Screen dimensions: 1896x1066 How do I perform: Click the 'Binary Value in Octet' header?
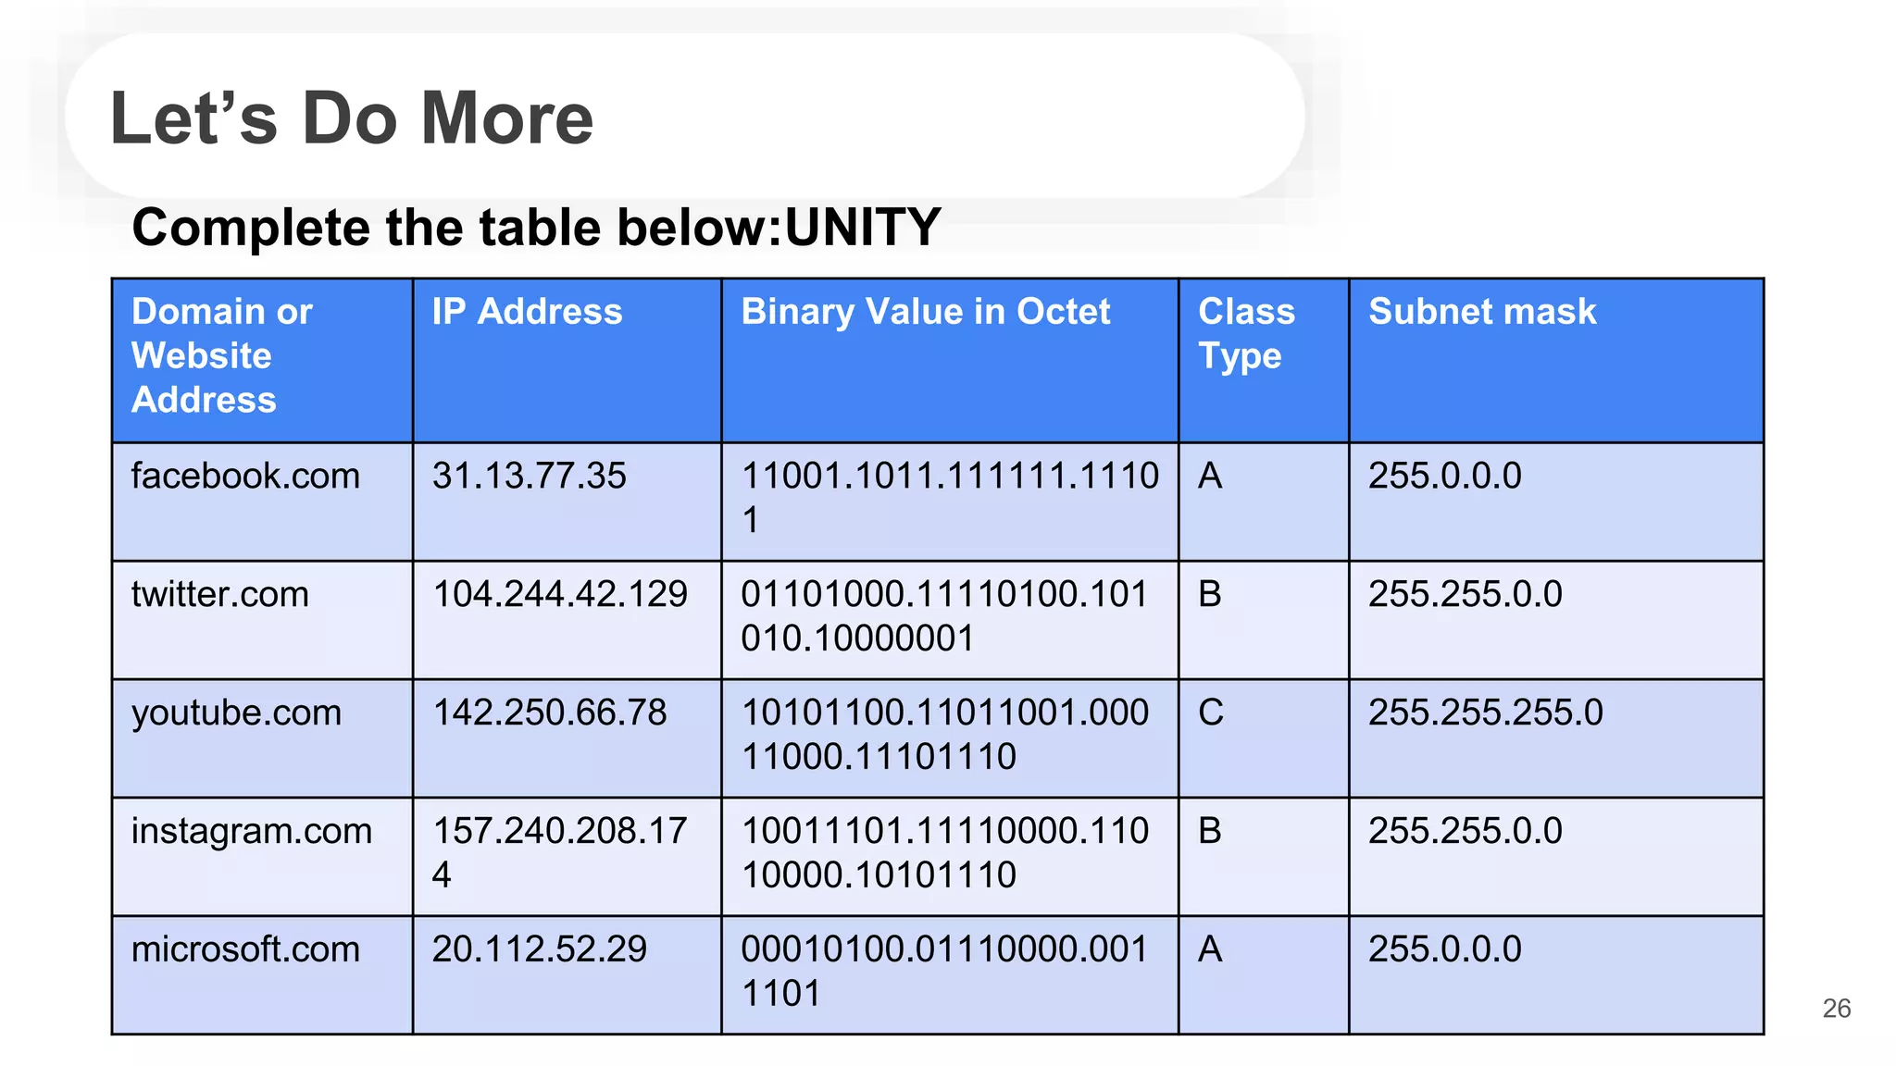click(x=925, y=312)
